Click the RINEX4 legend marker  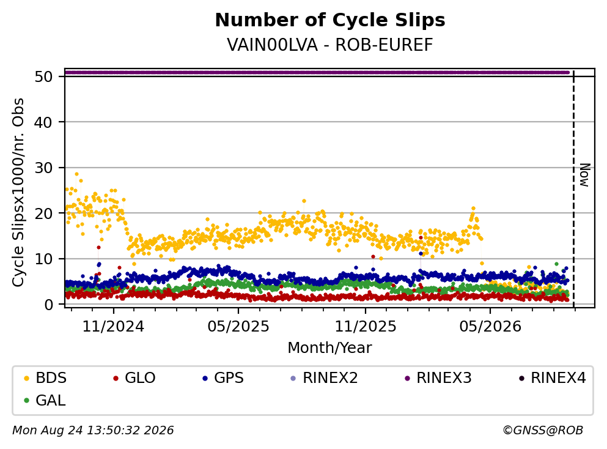(521, 379)
